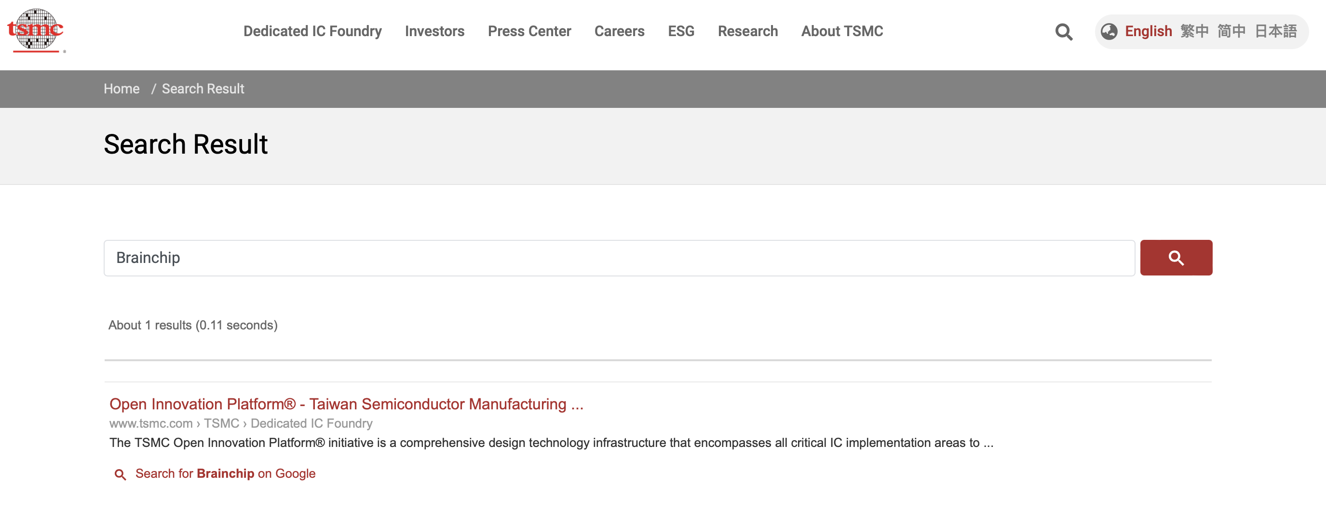Screen dimensions: 1326x524
Task: Click the globe language icon
Action: (1109, 32)
